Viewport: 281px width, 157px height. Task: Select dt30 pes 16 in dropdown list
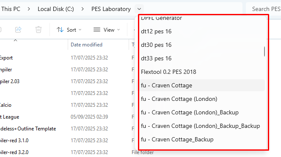(x=202, y=45)
